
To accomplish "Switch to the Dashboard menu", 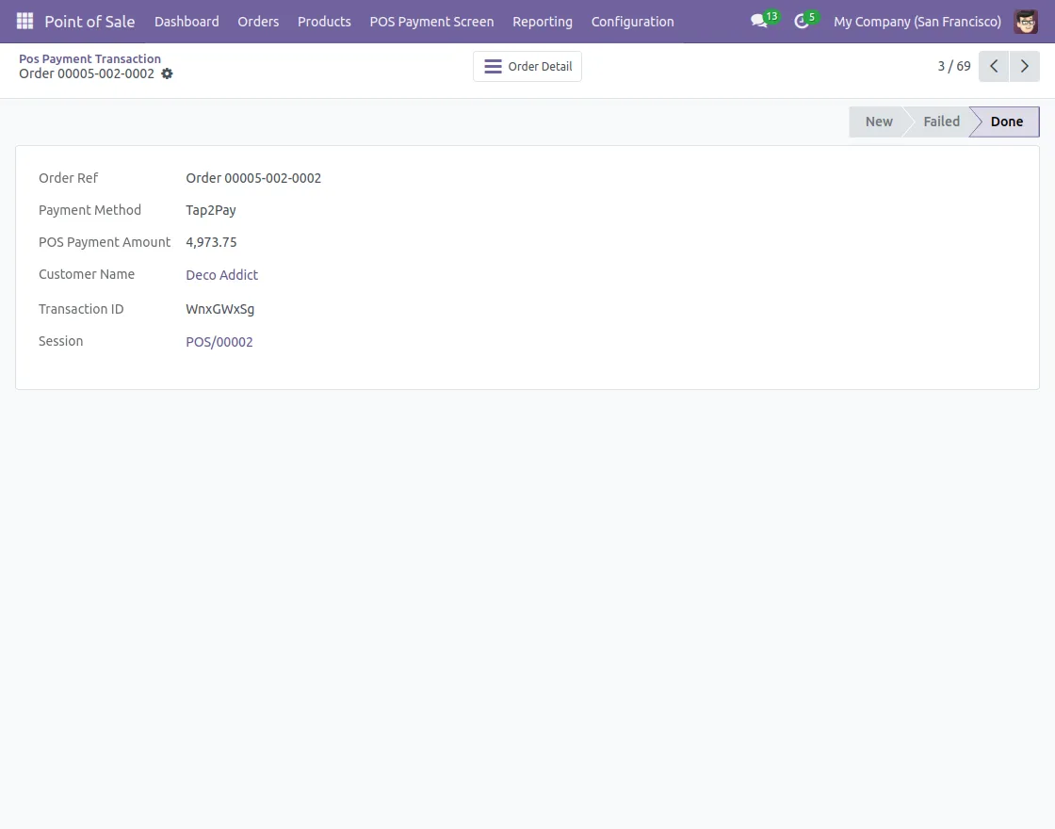I will click(x=186, y=21).
